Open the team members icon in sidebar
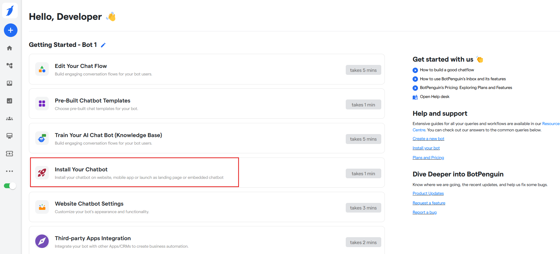The height and width of the screenshot is (254, 560). pyautogui.click(x=10, y=118)
